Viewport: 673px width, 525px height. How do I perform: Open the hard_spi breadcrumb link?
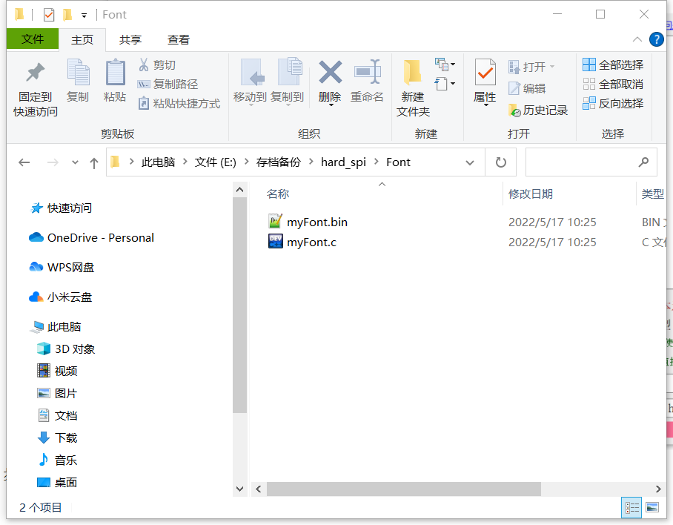click(345, 162)
